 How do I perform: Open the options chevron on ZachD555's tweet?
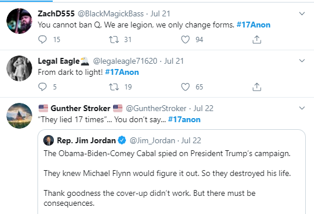302,13
